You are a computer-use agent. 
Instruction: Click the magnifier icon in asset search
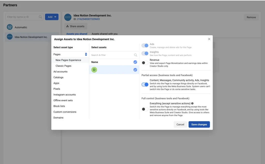click(135, 55)
